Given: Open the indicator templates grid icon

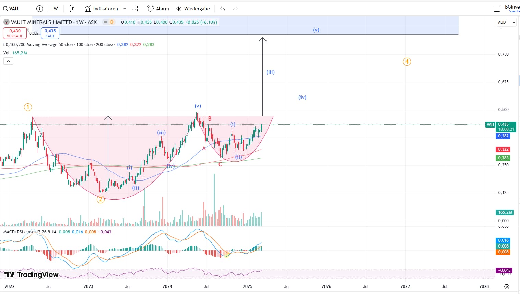Looking at the screenshot, I should point(135,9).
